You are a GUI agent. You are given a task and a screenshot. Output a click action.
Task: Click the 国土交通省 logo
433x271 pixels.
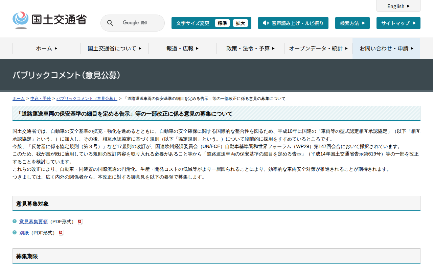pos(49,20)
